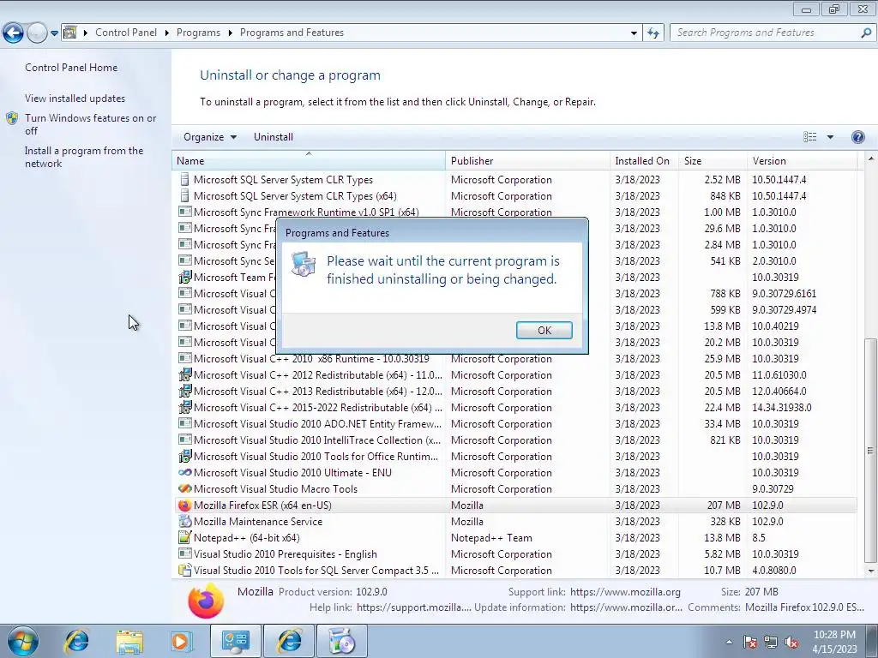
Task: Open the Organize menu
Action: 210,137
